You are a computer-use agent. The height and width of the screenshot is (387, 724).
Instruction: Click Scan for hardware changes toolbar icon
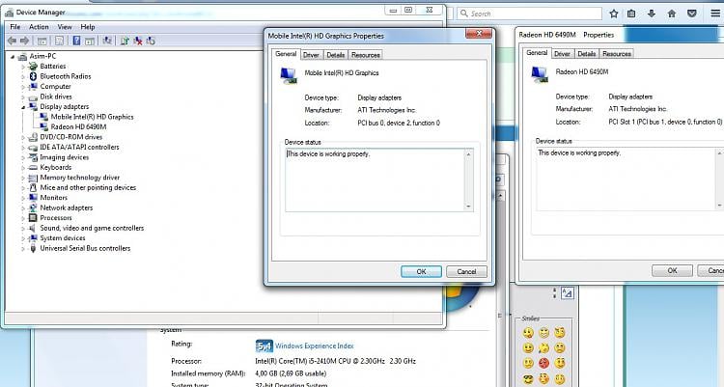[107, 41]
